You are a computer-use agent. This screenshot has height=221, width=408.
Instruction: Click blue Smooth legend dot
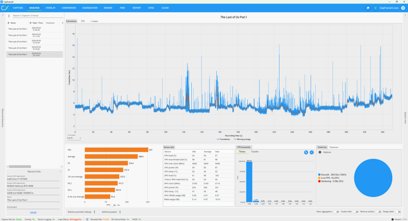click(319, 175)
